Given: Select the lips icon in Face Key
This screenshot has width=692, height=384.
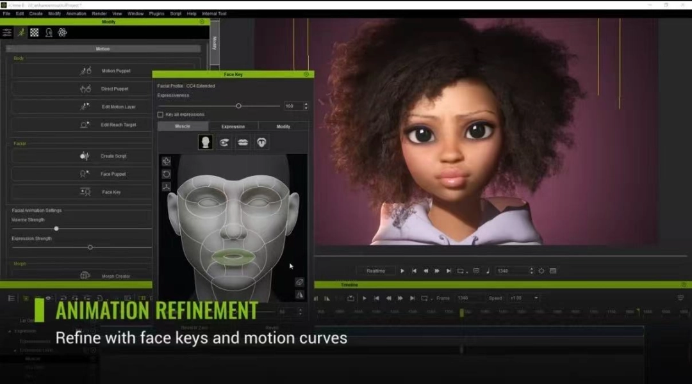Looking at the screenshot, I should tap(243, 142).
